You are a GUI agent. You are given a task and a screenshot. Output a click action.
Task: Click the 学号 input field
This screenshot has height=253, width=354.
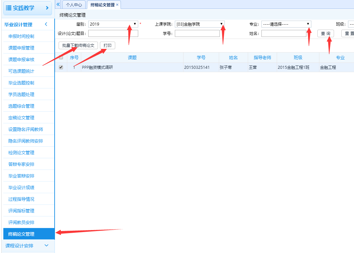coord(197,34)
